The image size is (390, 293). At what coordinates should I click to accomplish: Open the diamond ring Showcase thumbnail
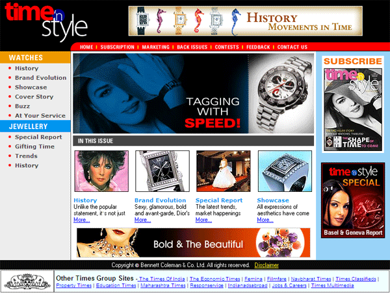285,171
